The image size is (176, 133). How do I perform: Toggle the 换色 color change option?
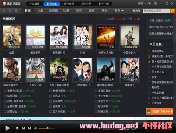136,11
